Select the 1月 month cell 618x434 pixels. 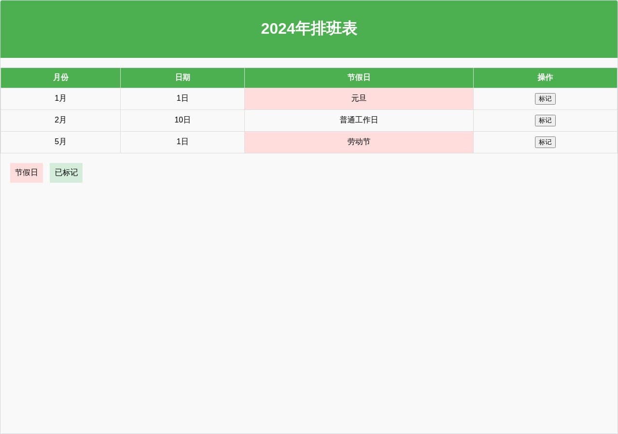[60, 99]
